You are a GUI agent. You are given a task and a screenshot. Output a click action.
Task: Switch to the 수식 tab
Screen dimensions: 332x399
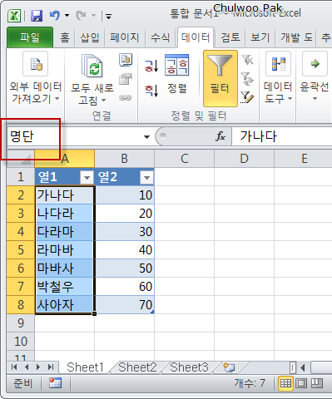point(160,37)
